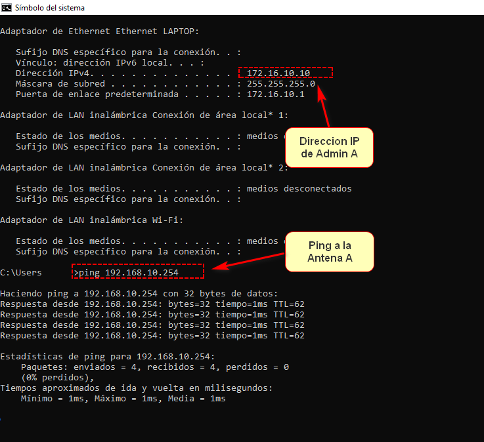Viewport: 484px width, 442px height.
Task: Click the Command Prompt icon in title bar
Action: point(7,8)
